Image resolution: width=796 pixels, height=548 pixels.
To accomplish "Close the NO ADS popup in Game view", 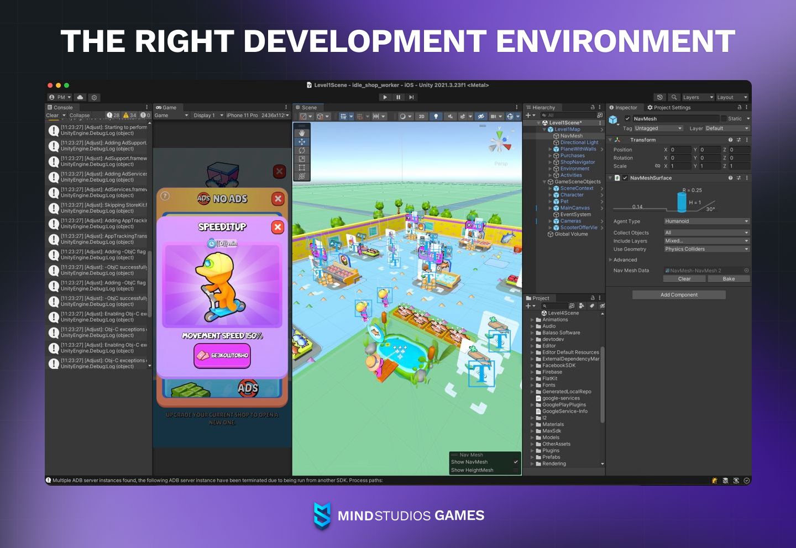I will [x=278, y=198].
